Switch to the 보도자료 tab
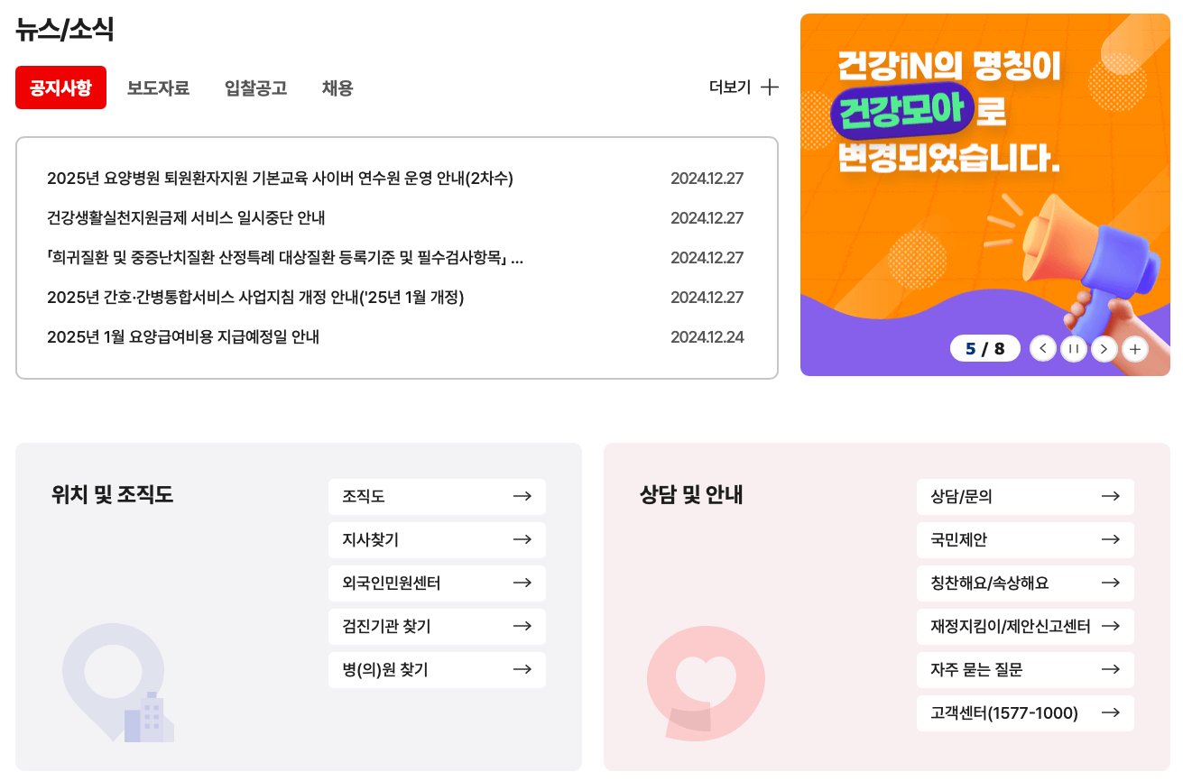This screenshot has height=781, width=1183. tap(158, 87)
